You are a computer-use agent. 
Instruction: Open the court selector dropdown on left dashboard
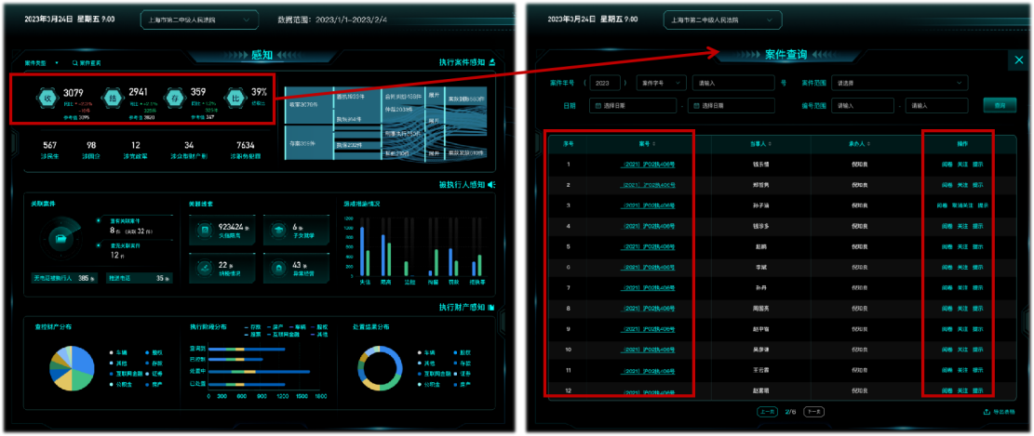click(x=199, y=20)
